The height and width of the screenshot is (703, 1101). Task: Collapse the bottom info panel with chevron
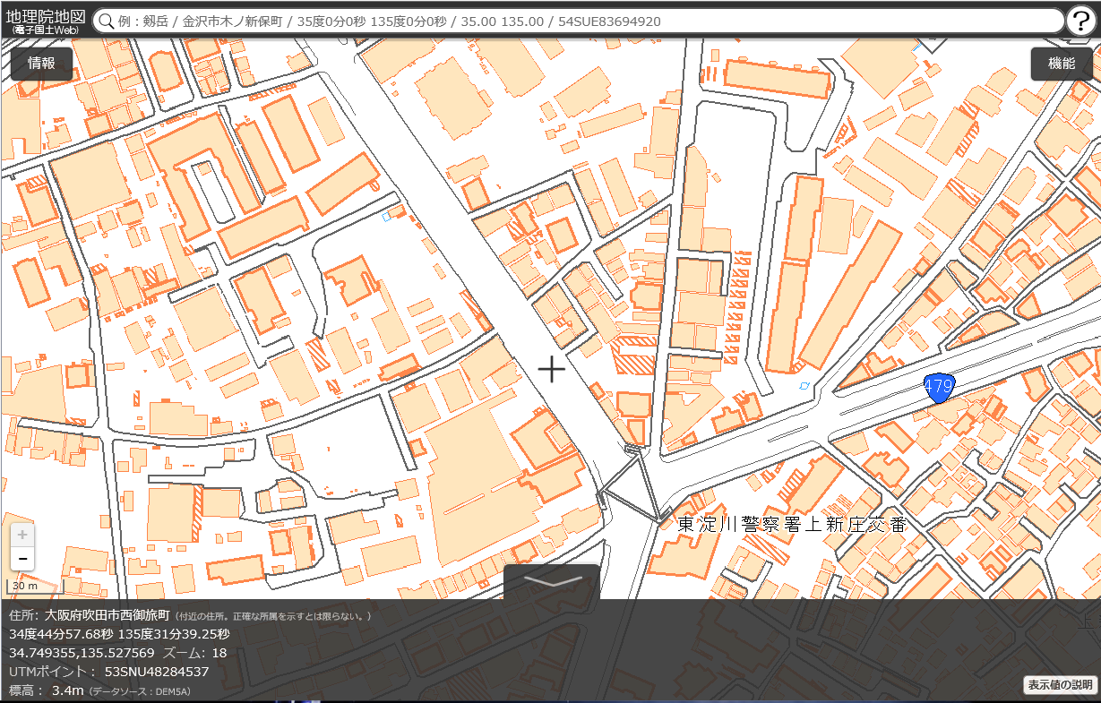click(552, 580)
